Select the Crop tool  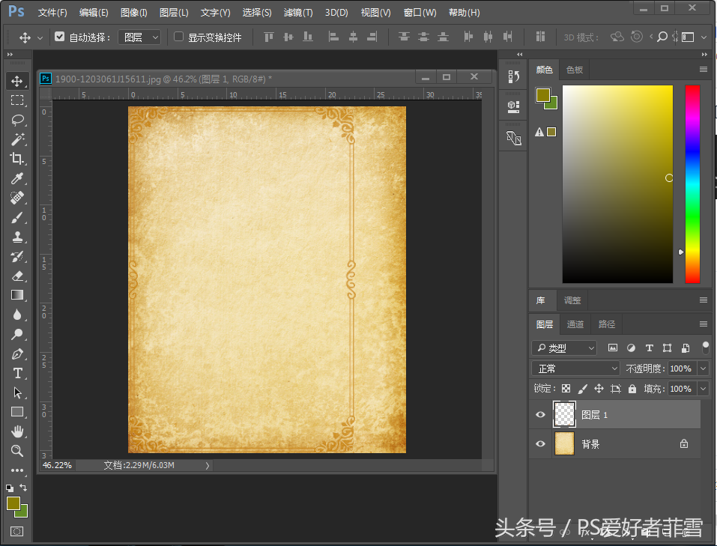point(17,159)
